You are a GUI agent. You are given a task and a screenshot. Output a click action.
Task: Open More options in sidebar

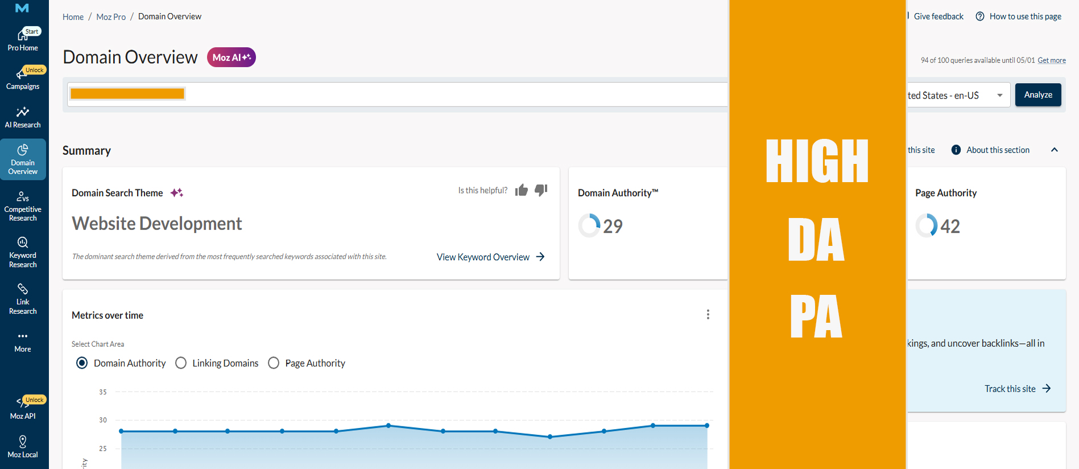tap(23, 342)
